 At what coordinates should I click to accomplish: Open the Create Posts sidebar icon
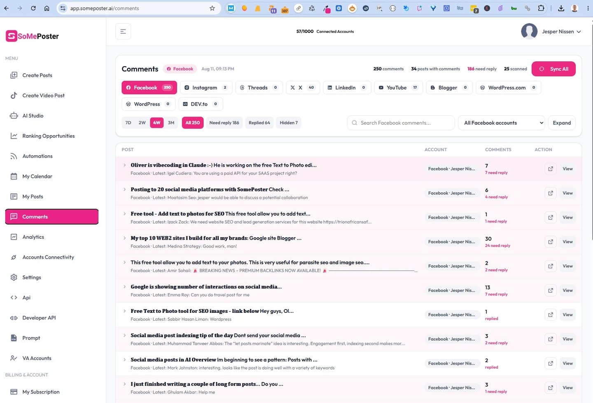point(14,75)
